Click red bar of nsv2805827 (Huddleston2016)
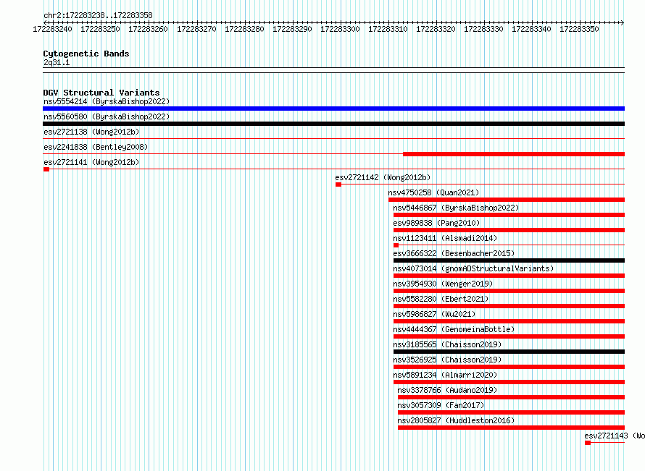This screenshot has height=471, width=645. pyautogui.click(x=512, y=428)
